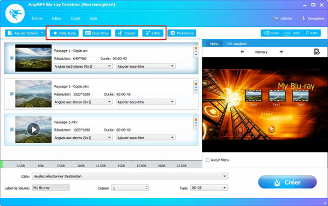Click Title3 thumbnail in Blu-ray menu

[x=301, y=96]
